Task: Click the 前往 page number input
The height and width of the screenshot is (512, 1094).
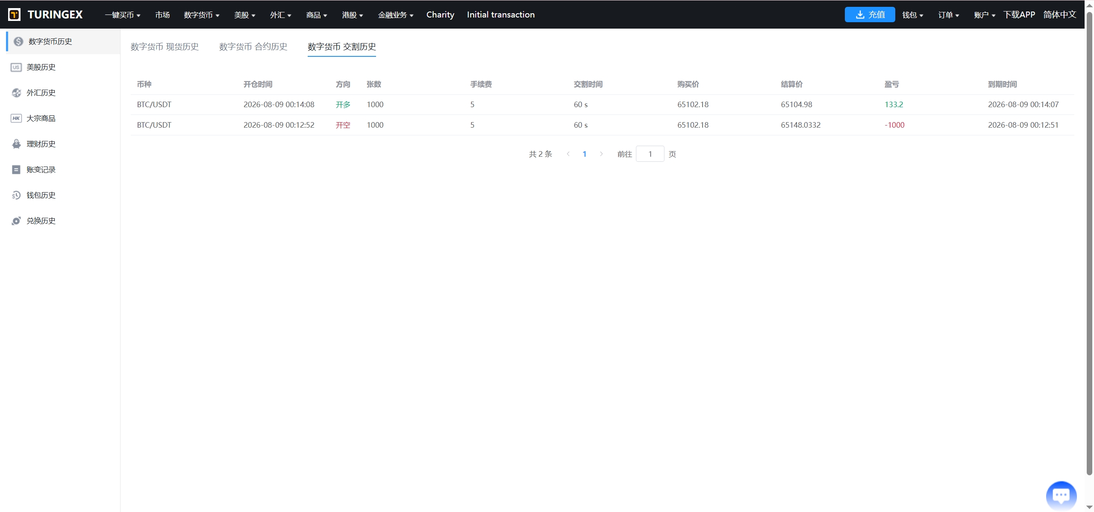Action: 650,154
